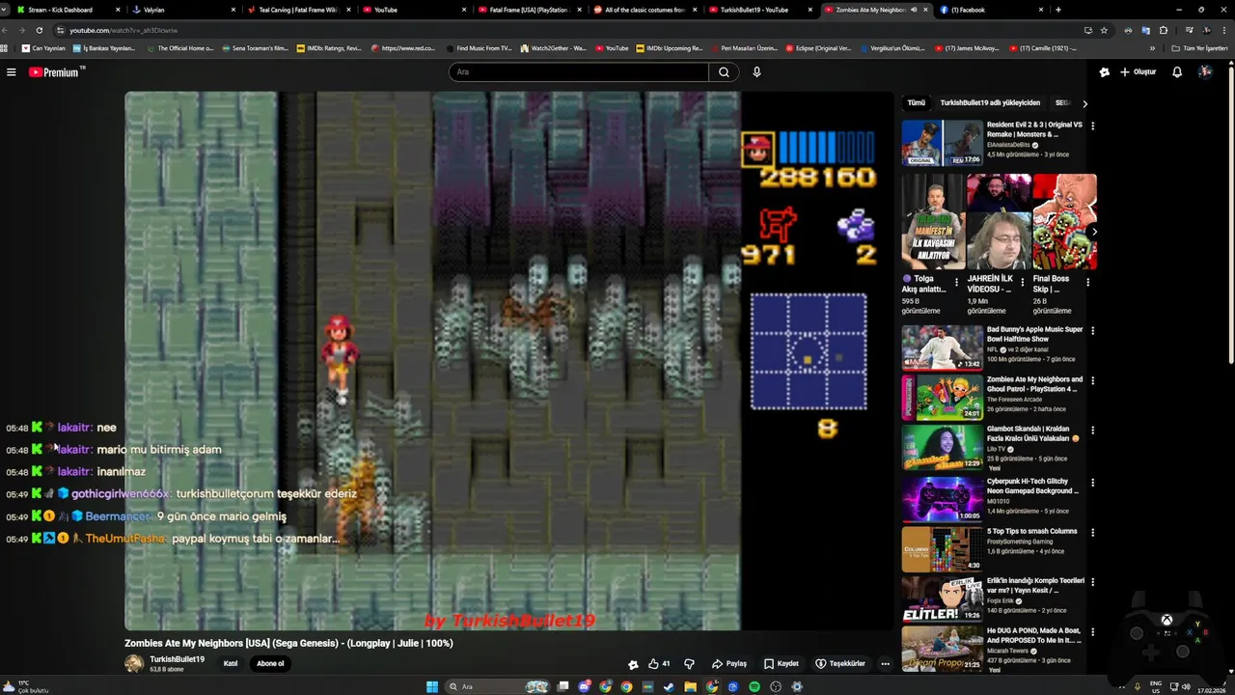1235x695 pixels.
Task: Open the notifications bell
Action: pyautogui.click(x=1177, y=72)
